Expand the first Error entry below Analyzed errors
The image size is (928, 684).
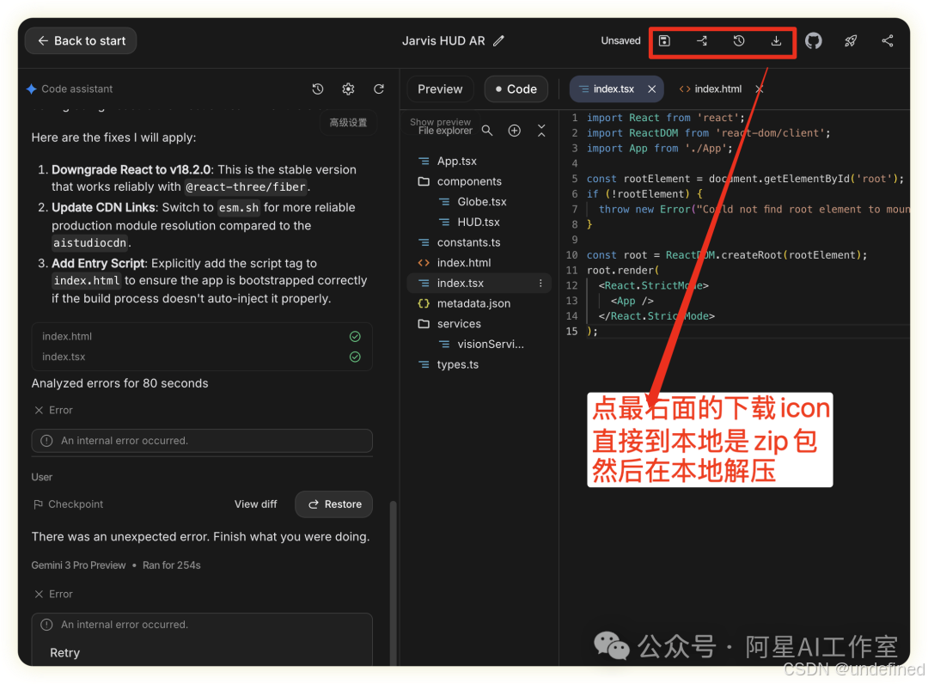click(53, 410)
